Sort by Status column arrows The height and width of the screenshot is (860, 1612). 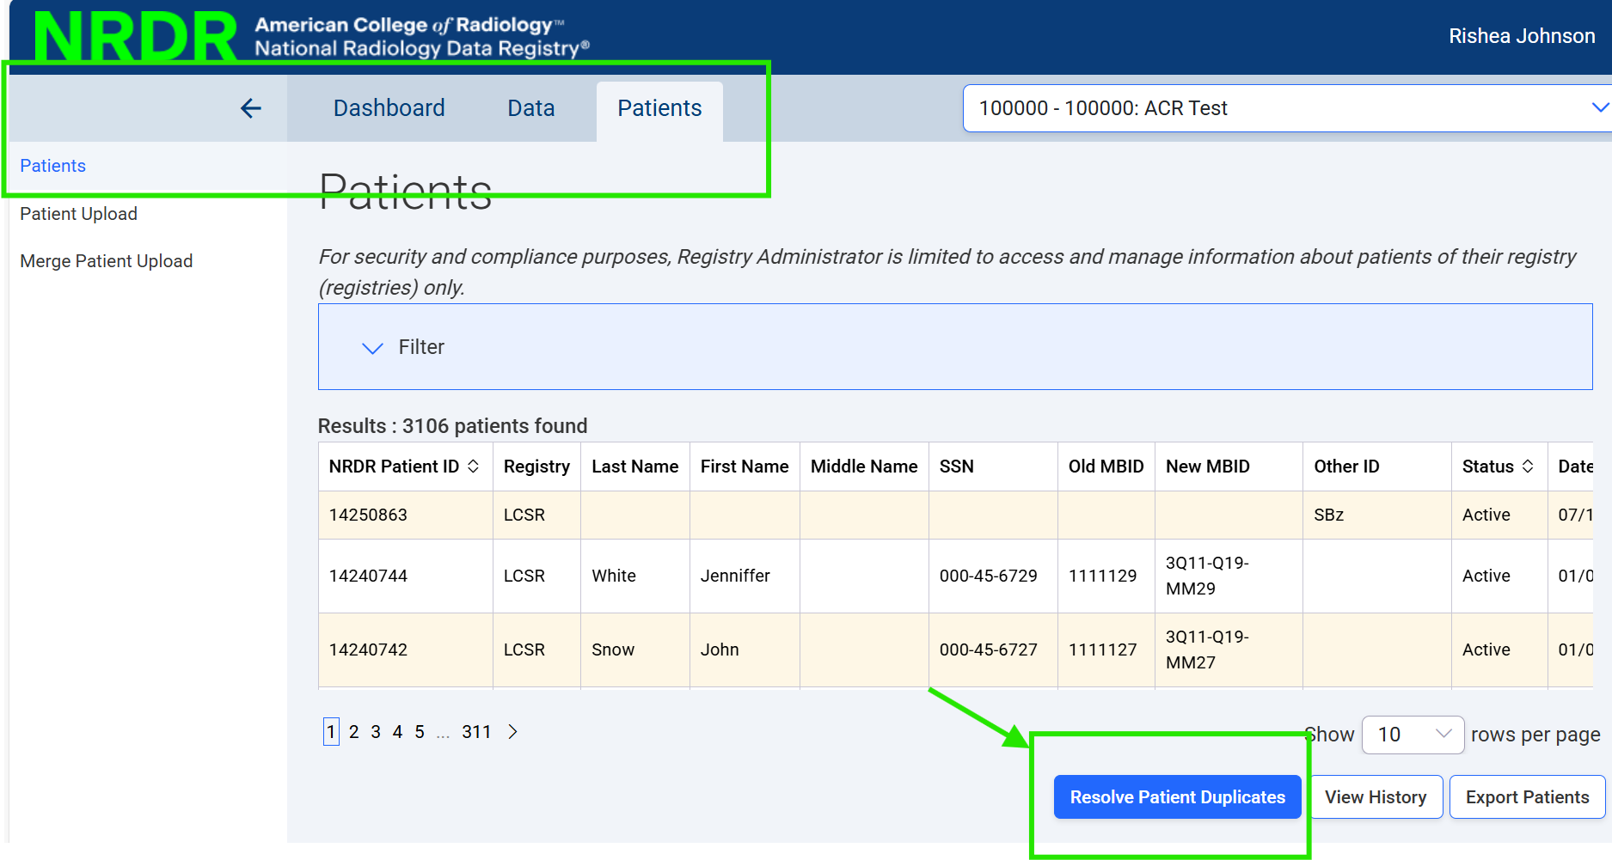click(x=1528, y=466)
